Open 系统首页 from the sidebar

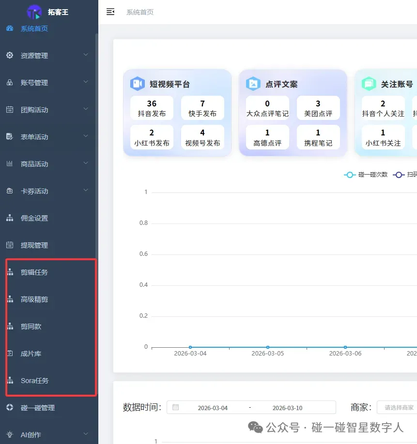(33, 29)
